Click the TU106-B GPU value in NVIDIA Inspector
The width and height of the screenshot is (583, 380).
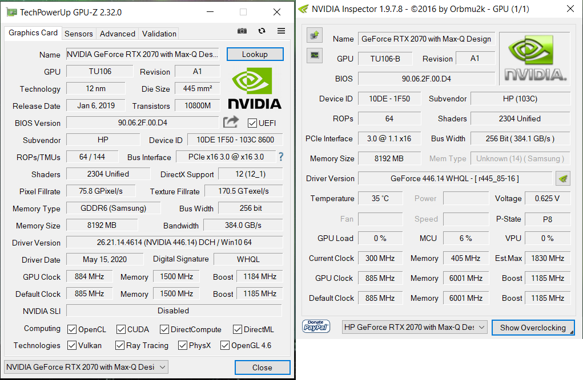pos(385,59)
